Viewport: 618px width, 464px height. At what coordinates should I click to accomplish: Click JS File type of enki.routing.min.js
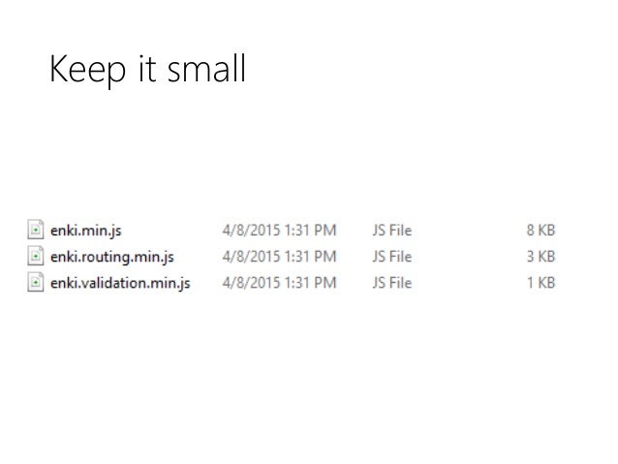[391, 257]
